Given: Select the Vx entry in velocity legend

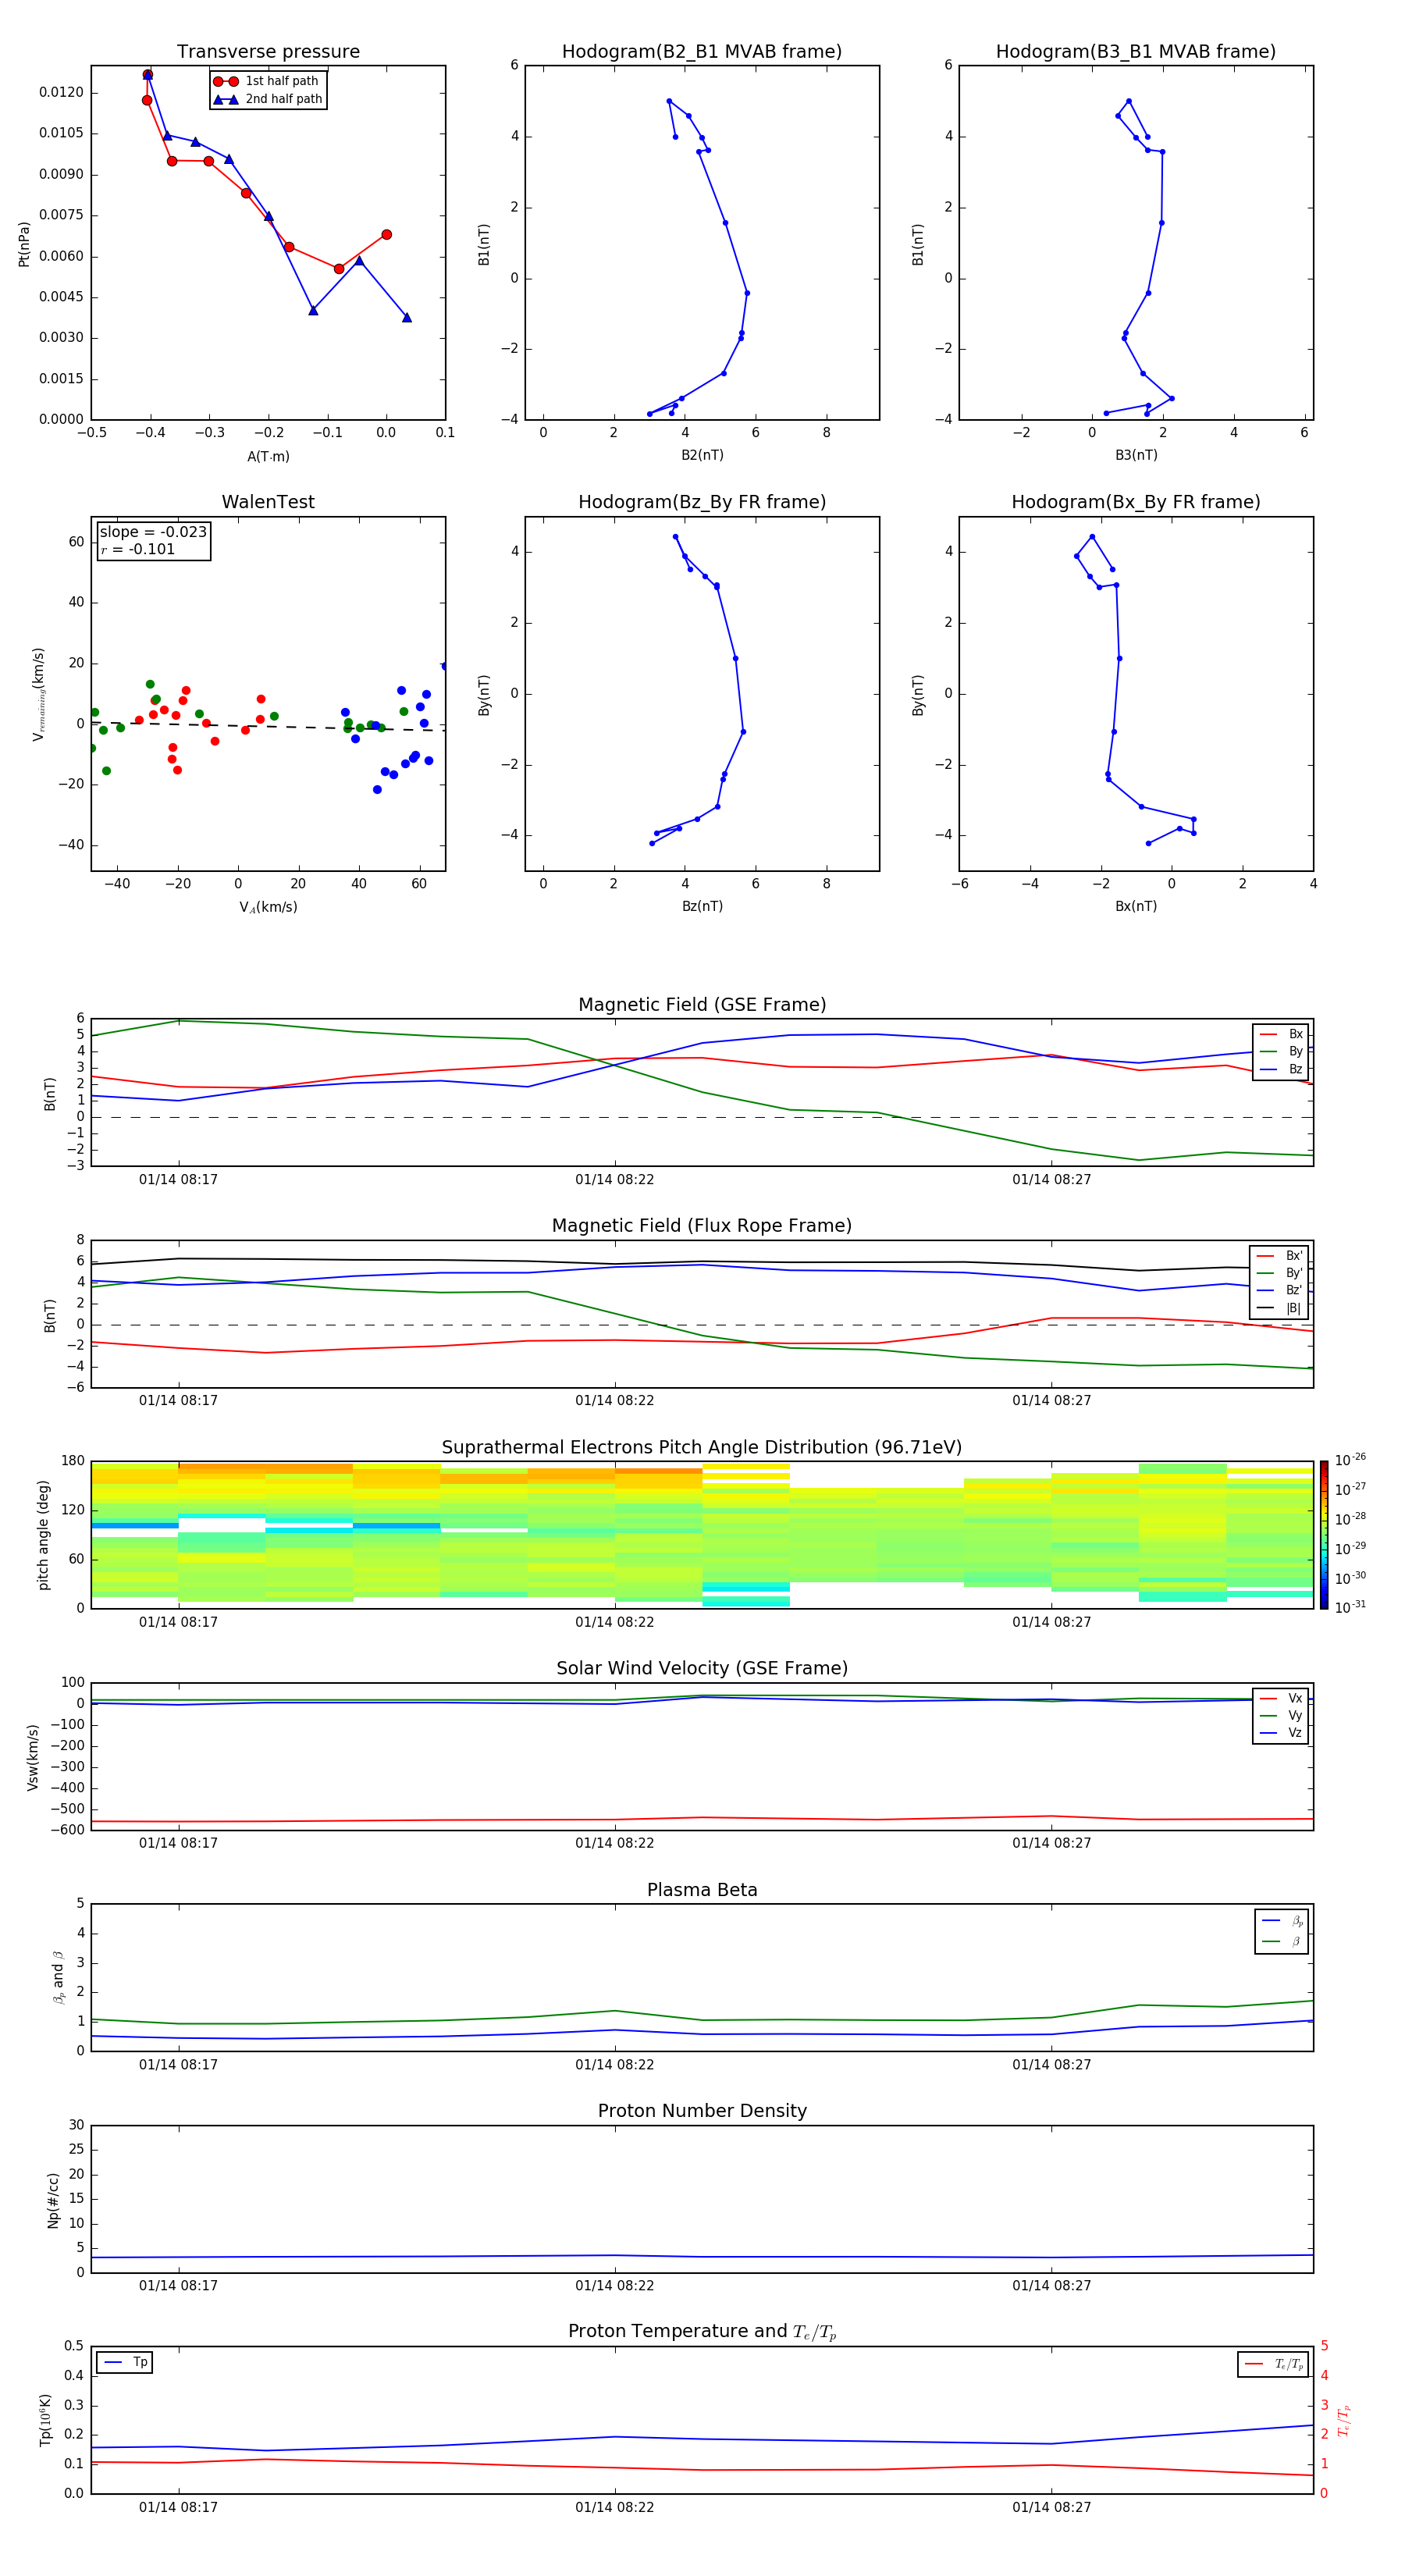Looking at the screenshot, I should (1281, 1698).
